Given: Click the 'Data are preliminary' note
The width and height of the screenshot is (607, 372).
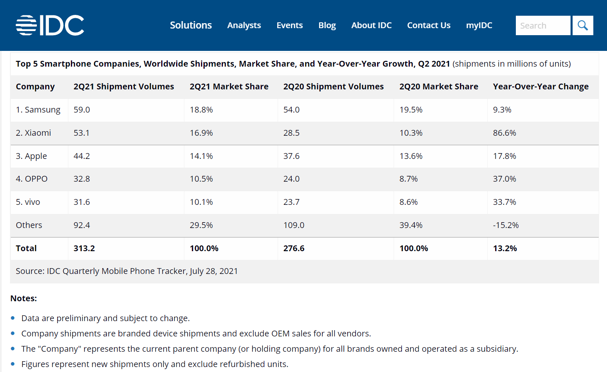Looking at the screenshot, I should coord(106,318).
